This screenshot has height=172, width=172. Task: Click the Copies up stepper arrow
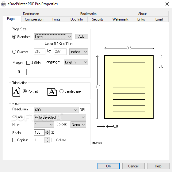pos(48,139)
